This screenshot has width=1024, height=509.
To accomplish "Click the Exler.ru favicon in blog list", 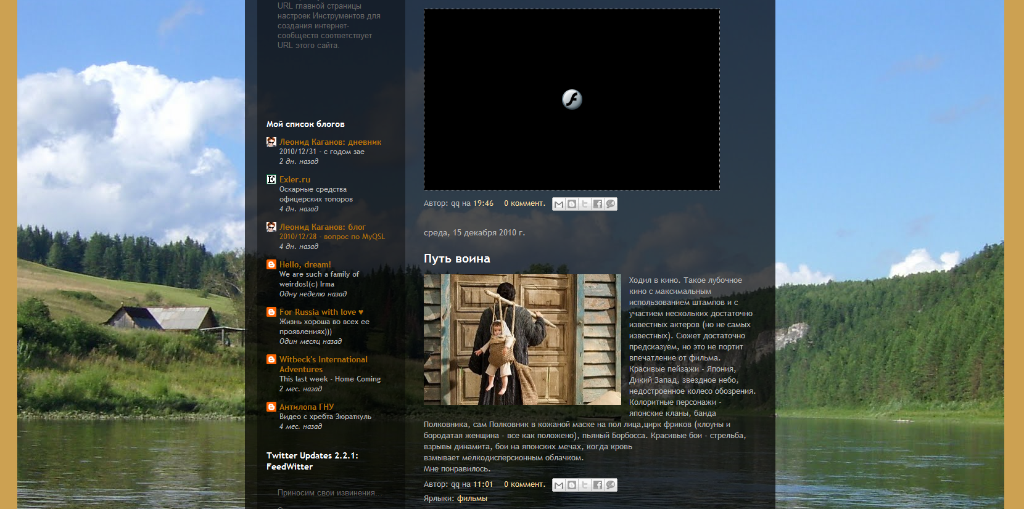I will (x=271, y=179).
